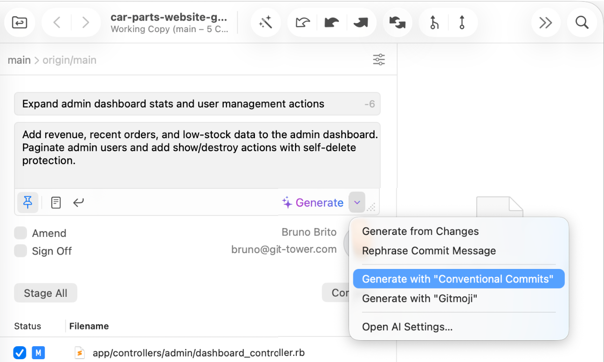The image size is (604, 362).
Task: Select Open AI Settings from the menu
Action: click(407, 327)
